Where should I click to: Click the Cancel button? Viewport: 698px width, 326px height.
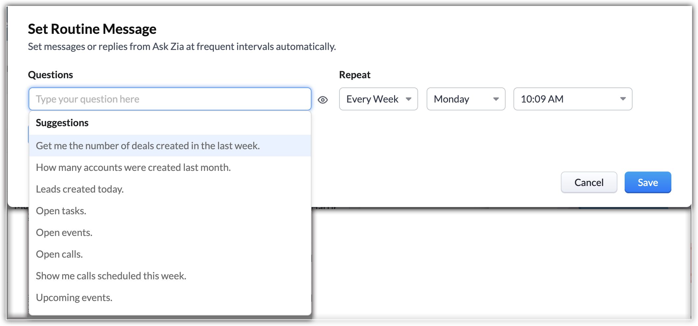tap(588, 182)
